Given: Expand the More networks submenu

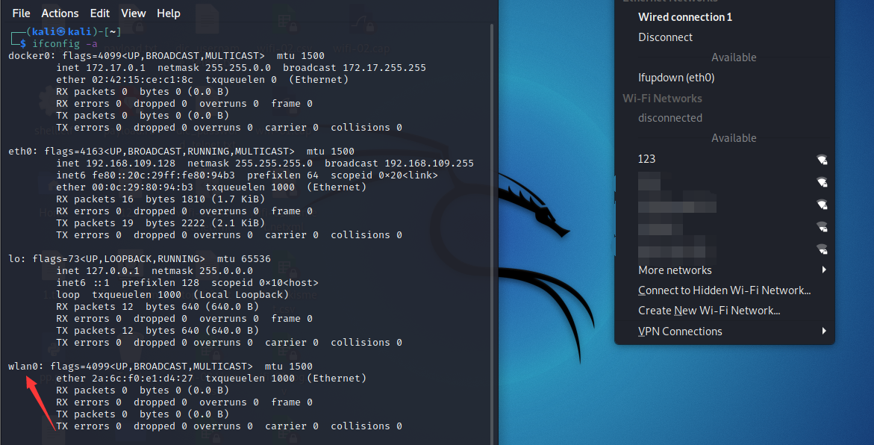Looking at the screenshot, I should pos(675,270).
